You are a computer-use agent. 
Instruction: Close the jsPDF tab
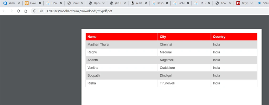click(x=125, y=3)
